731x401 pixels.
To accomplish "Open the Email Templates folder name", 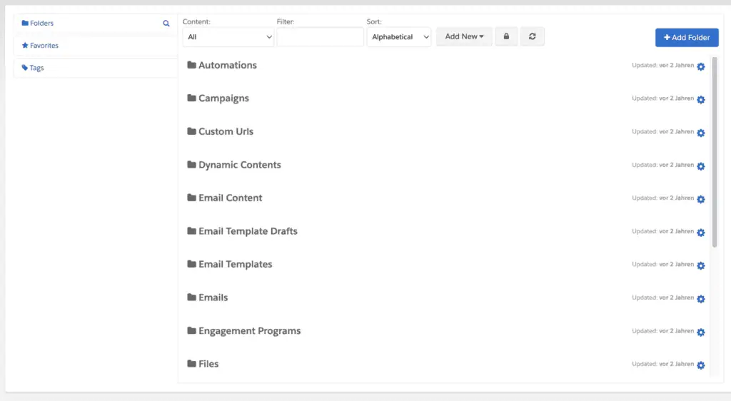I will pyautogui.click(x=236, y=264).
